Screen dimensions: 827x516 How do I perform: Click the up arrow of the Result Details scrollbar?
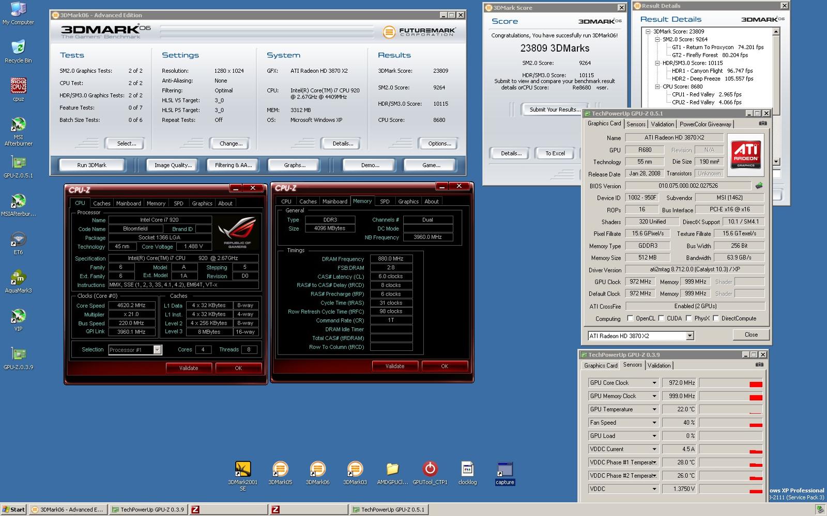776,31
